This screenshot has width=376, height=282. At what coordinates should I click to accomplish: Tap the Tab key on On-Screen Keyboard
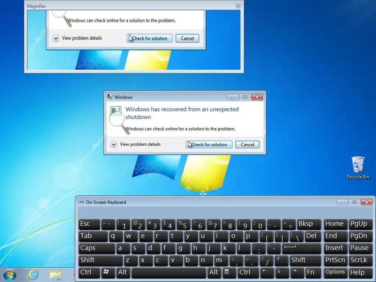93,236
